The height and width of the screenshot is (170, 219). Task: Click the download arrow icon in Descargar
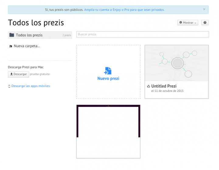(x=12, y=74)
